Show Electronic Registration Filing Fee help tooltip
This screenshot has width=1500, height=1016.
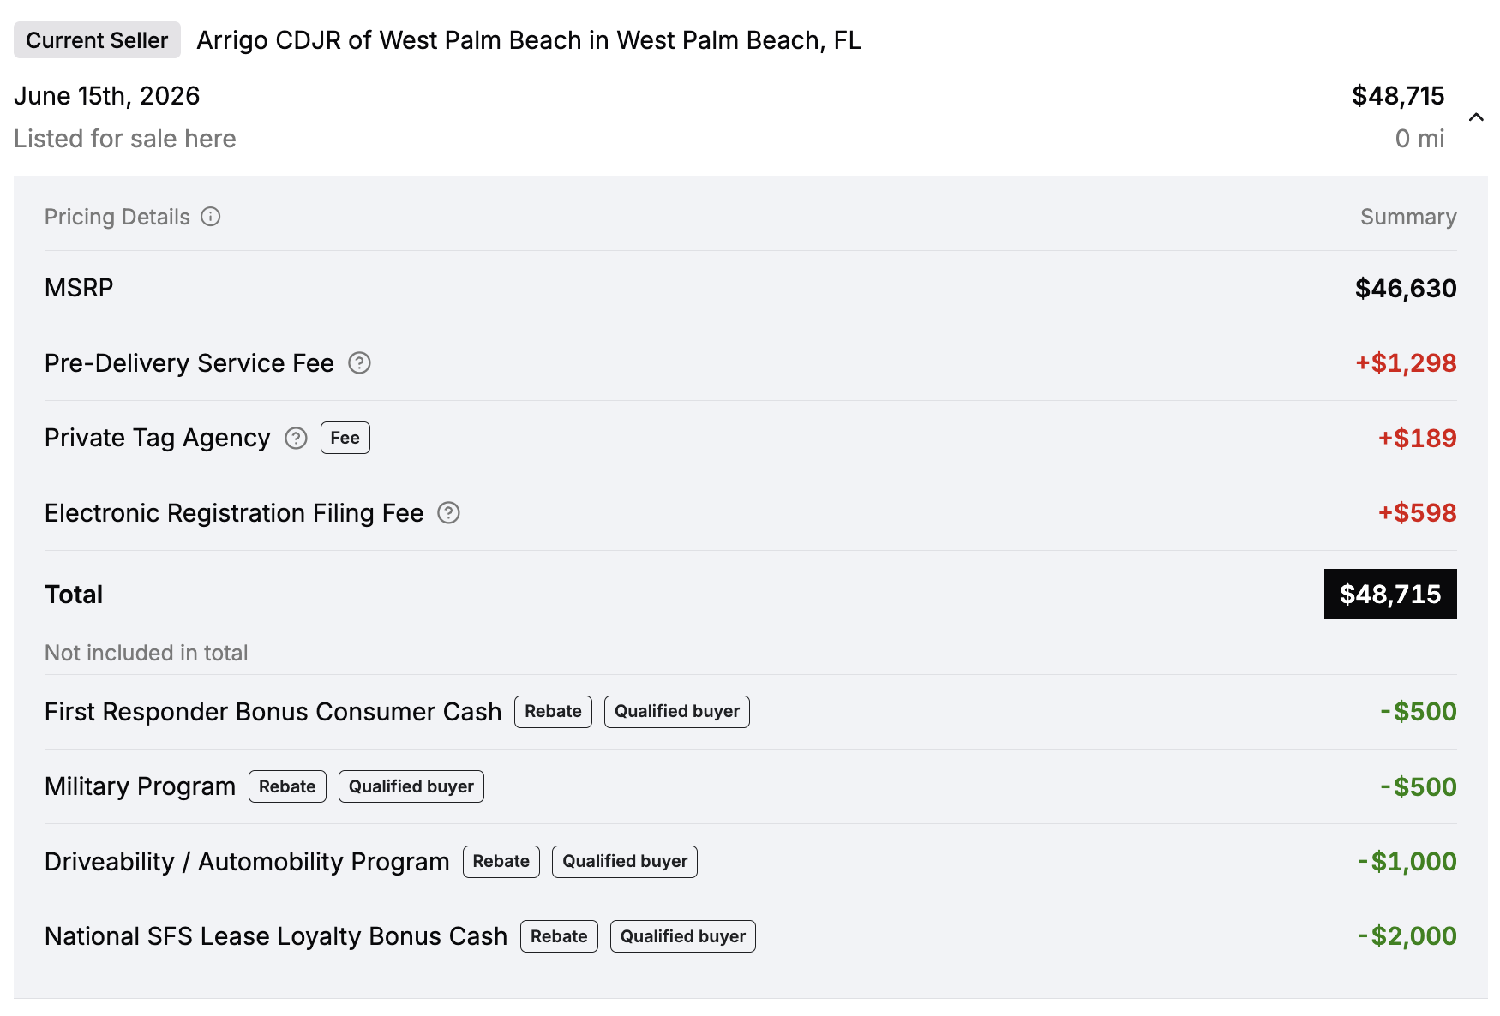pyautogui.click(x=449, y=513)
